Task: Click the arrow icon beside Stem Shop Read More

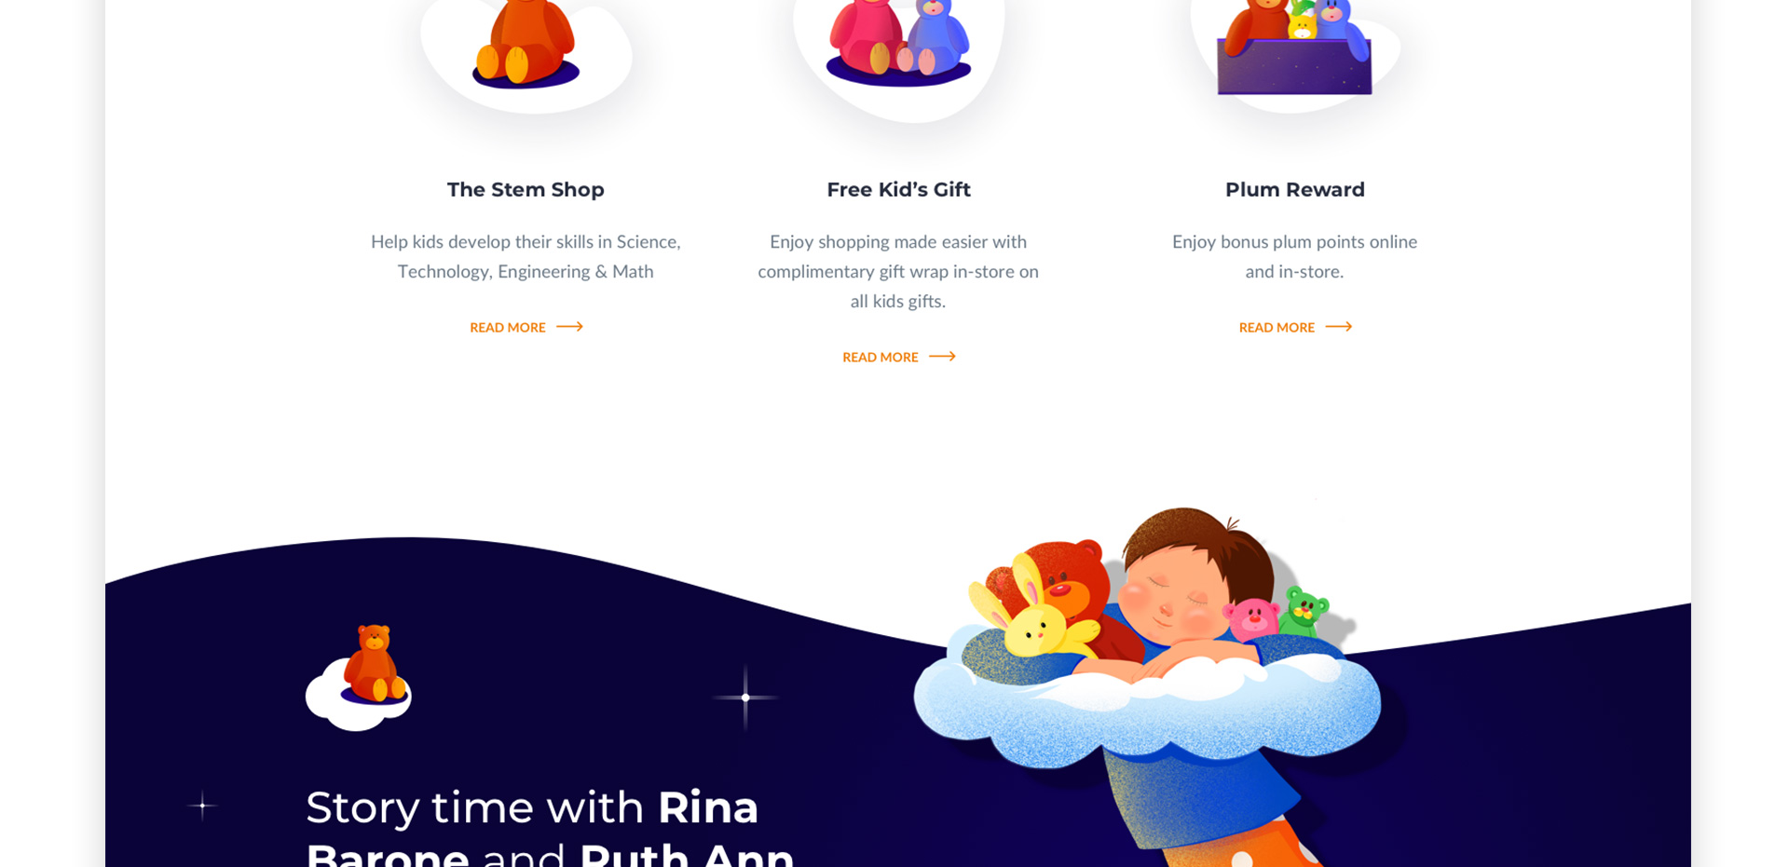Action: pos(569,327)
